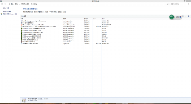Click version 15.0.4420.1017
Viewport: 191px width, 104px height.
pos(106,25)
